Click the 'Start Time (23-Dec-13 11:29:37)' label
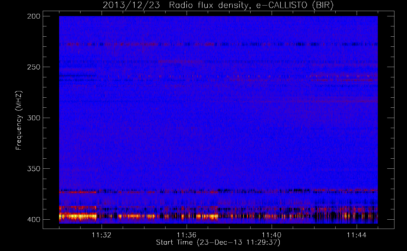The image size is (407, 251). point(218,242)
